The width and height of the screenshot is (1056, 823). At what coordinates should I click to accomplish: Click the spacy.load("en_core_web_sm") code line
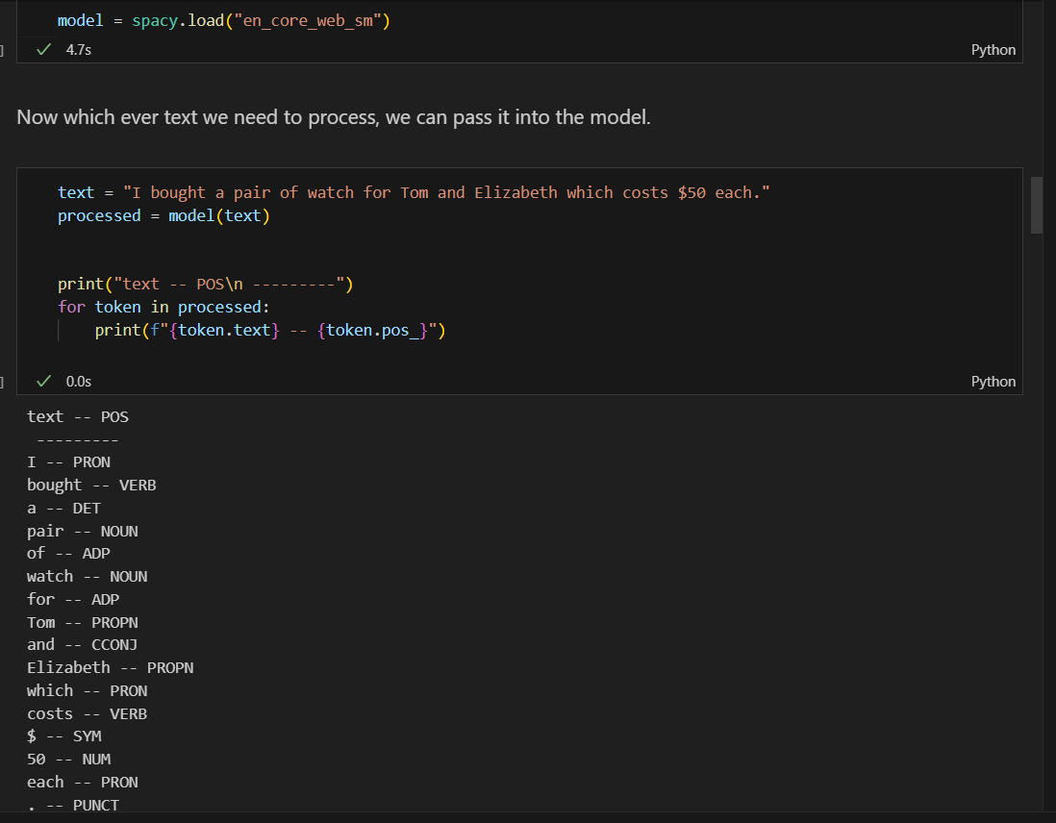click(x=223, y=21)
